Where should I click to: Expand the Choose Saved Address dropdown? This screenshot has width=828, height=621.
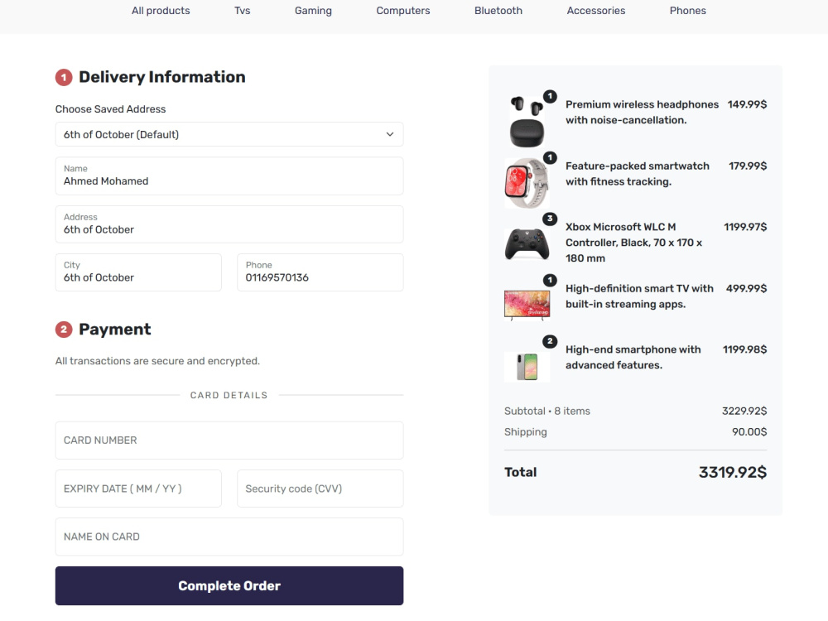tap(229, 134)
